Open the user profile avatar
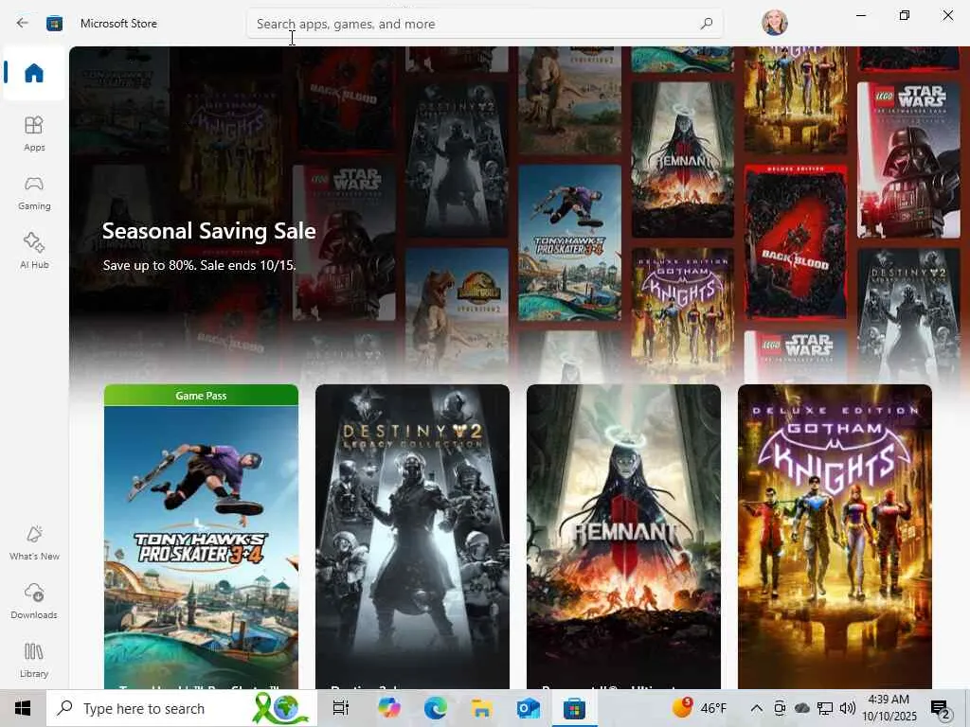 click(775, 23)
